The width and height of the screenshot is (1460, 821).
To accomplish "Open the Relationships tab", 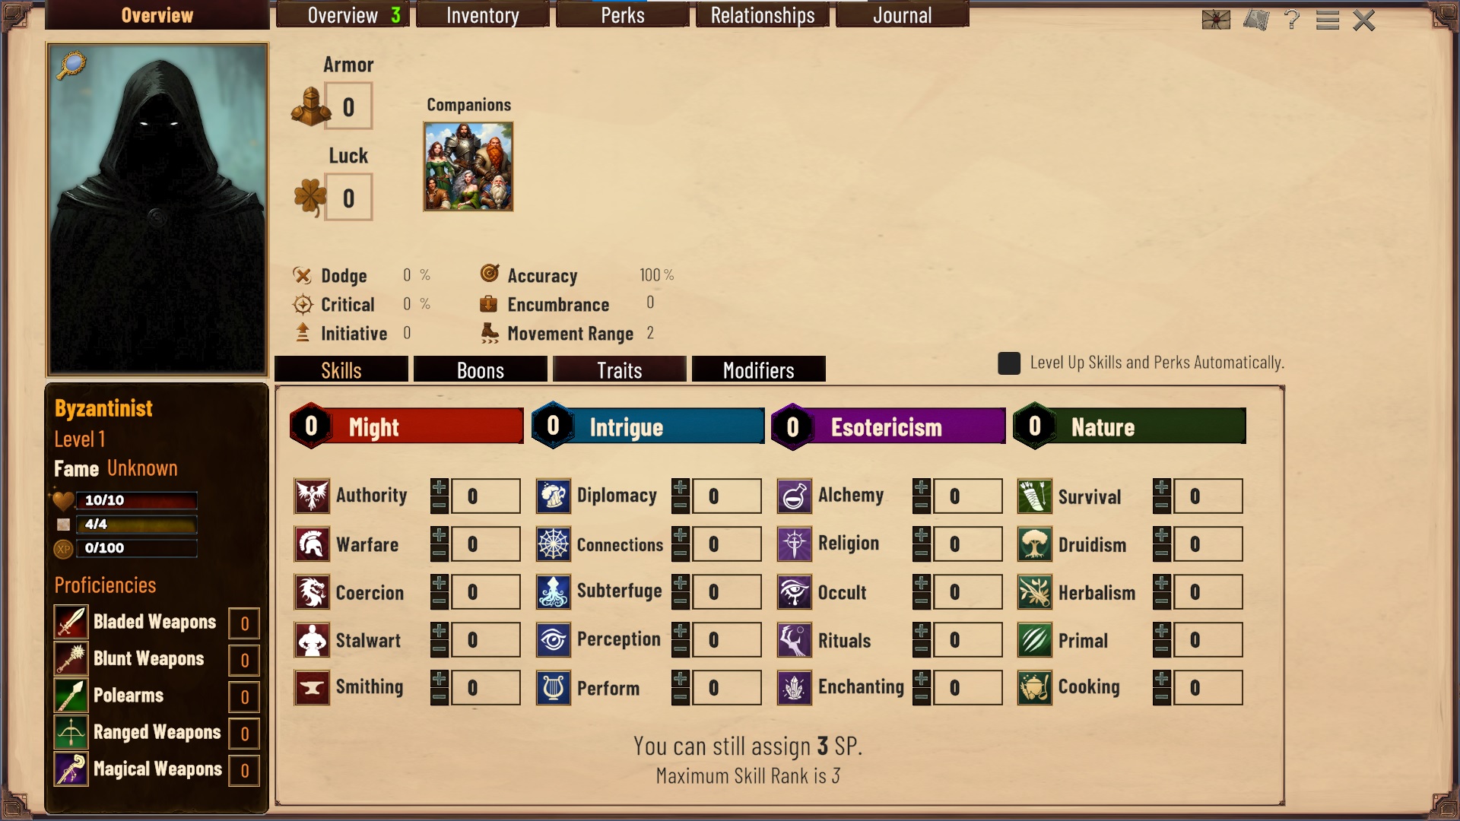I will click(763, 15).
